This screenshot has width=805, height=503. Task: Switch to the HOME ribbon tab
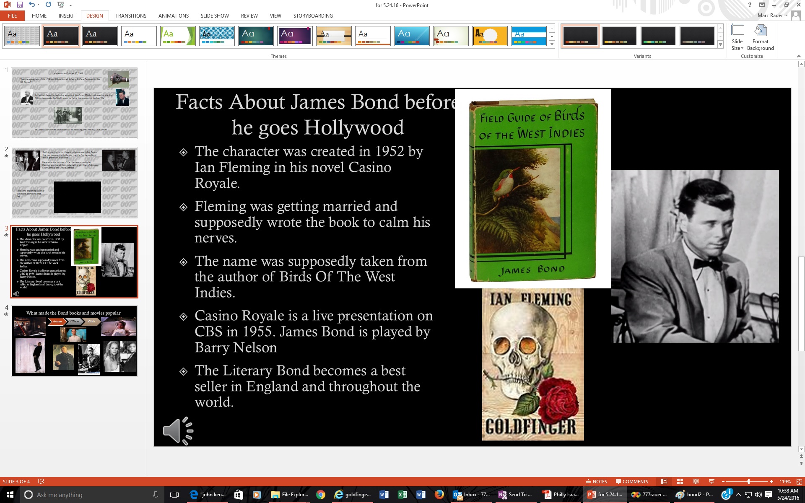pos(39,16)
